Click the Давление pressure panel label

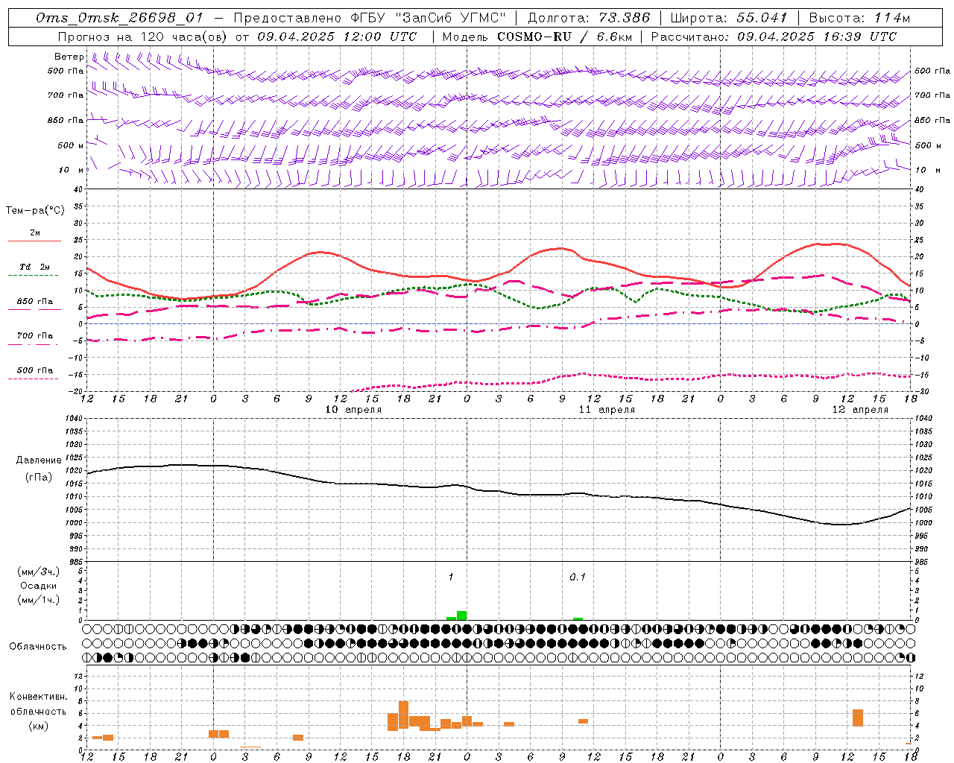(39, 460)
